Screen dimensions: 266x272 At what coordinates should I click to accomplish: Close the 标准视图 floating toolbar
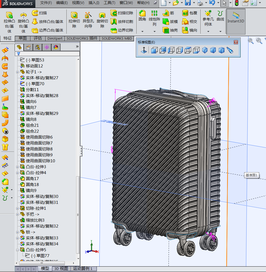tap(236, 42)
